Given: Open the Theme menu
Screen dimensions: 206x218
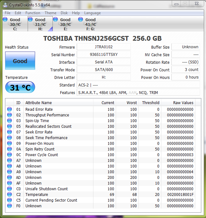Looking at the screenshot, I should click(50, 13).
